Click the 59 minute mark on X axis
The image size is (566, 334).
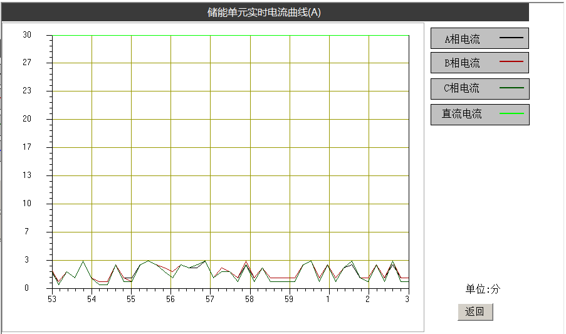(x=289, y=300)
